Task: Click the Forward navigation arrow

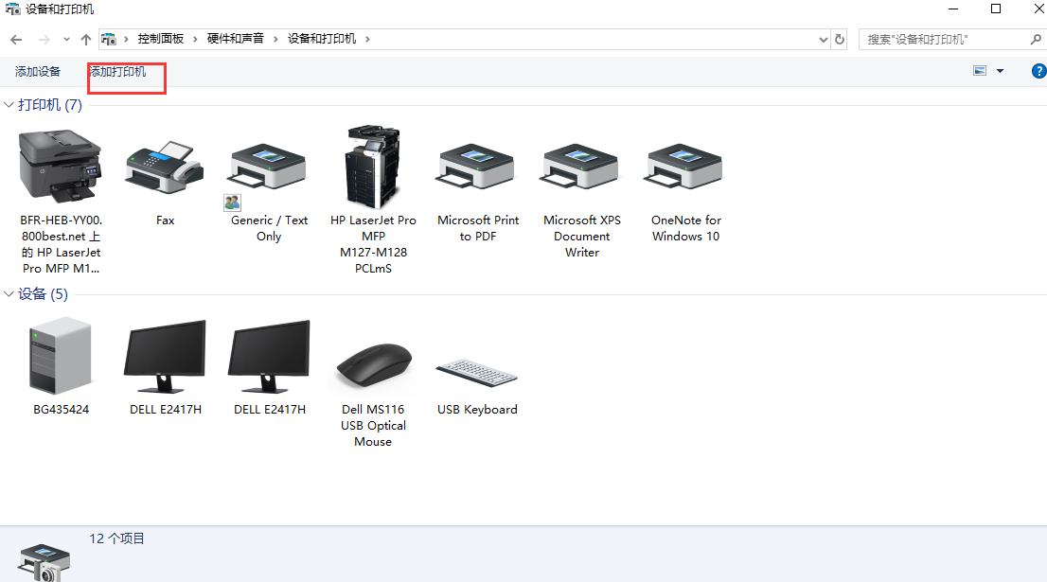Action: [x=44, y=40]
